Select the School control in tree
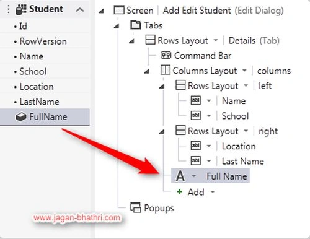The height and width of the screenshot is (239, 310). tap(235, 116)
